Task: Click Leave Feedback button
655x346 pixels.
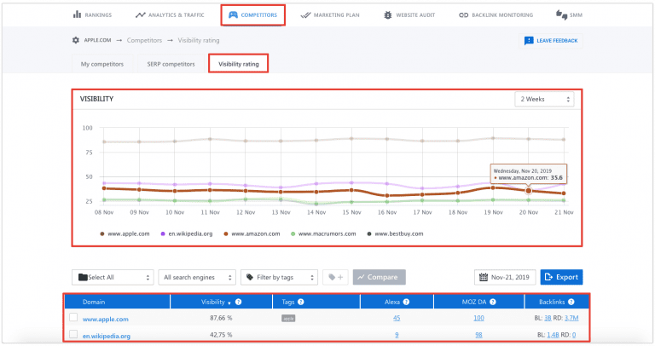Action: 551,41
